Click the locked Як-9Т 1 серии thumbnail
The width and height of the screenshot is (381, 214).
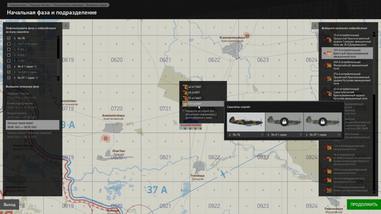[322, 122]
